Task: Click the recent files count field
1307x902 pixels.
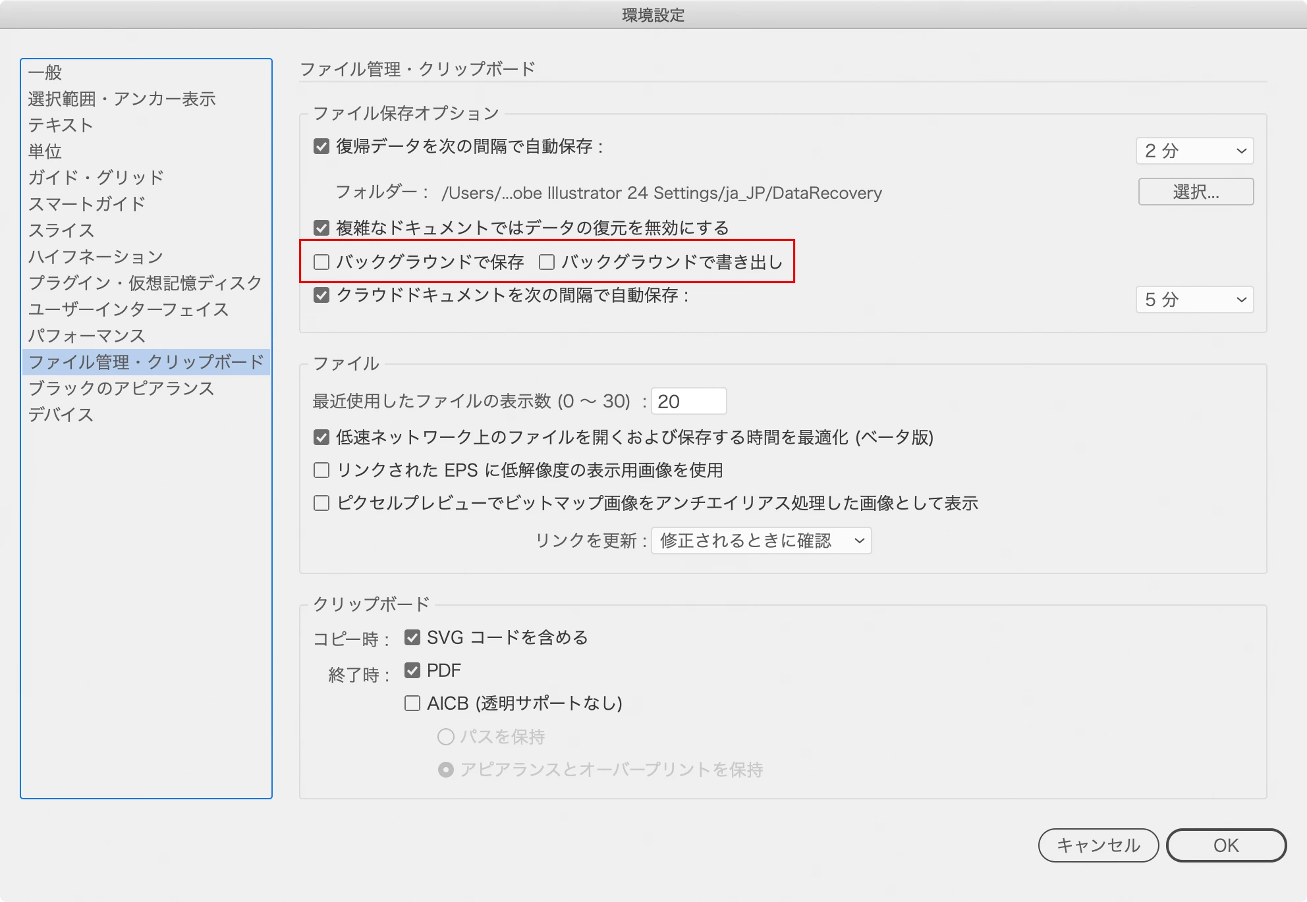Action: click(688, 401)
